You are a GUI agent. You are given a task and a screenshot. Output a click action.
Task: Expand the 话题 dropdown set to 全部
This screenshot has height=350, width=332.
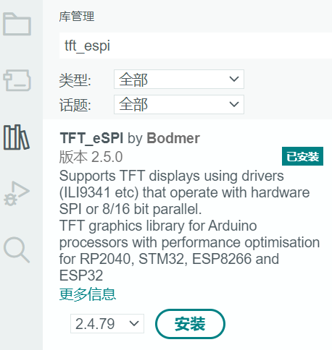pos(179,104)
